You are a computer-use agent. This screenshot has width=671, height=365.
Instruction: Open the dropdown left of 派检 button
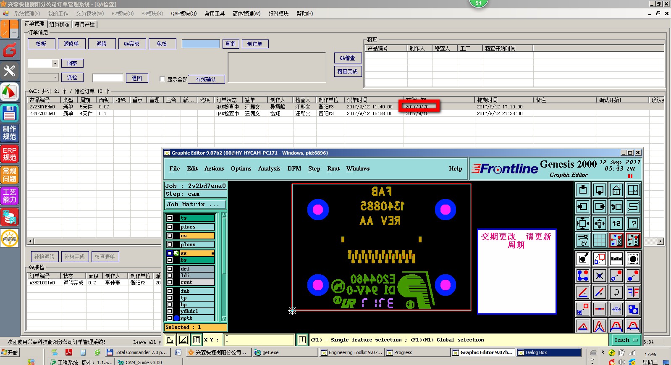55,77
